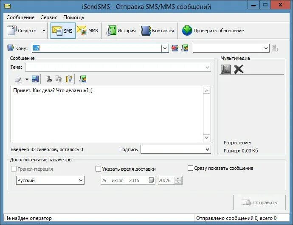293x225 pixels.
Task: Click the template icon after paste
Action: click(x=83, y=79)
